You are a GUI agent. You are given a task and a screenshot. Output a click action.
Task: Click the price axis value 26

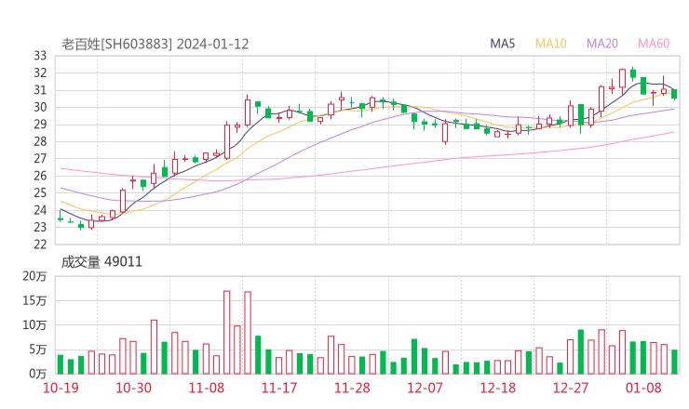[x=40, y=176]
